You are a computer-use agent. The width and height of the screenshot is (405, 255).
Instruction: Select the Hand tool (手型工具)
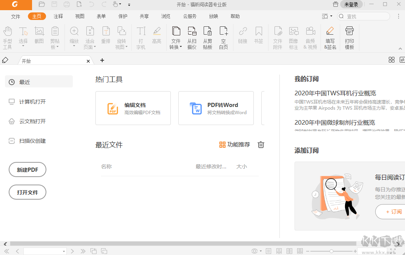(8, 37)
